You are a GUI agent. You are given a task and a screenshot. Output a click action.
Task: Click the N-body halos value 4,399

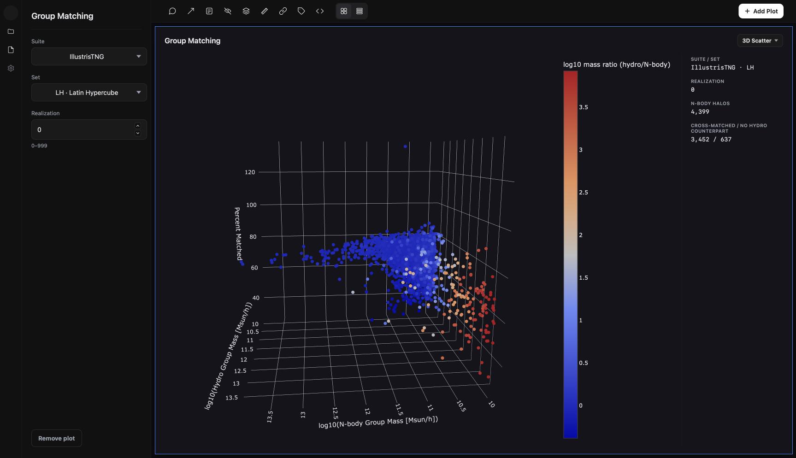point(700,112)
